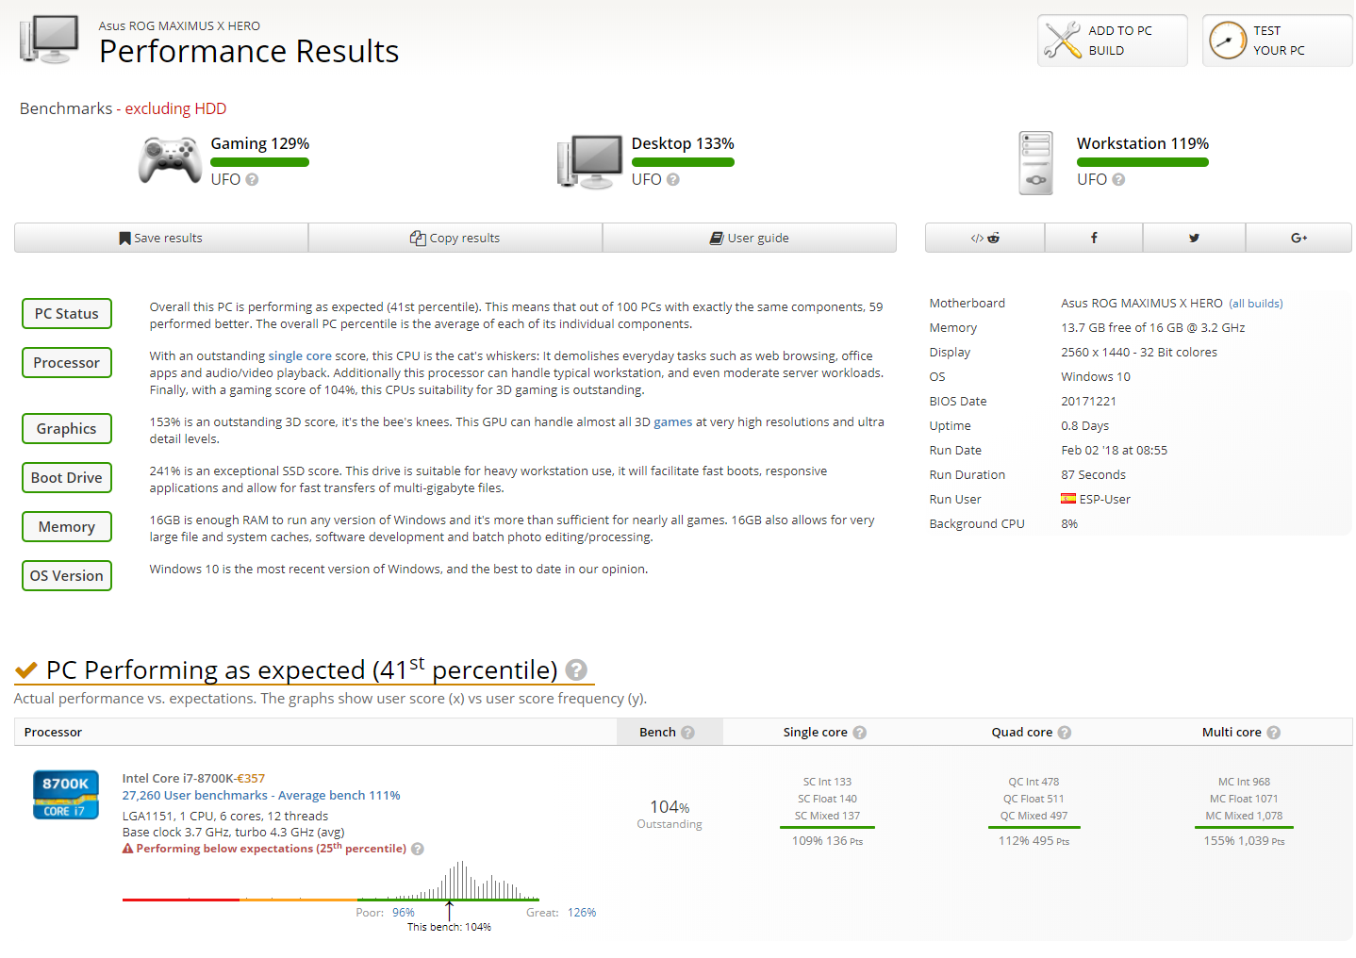The image size is (1356, 958).
Task: Click the Run Date value 'Feb 02 '18 at 08:55'
Action: (1114, 451)
